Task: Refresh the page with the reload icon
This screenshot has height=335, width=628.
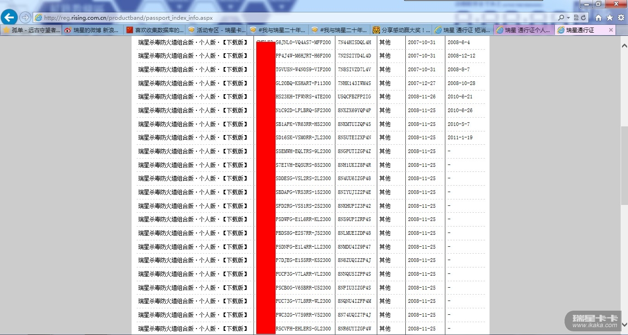Action: [x=583, y=17]
